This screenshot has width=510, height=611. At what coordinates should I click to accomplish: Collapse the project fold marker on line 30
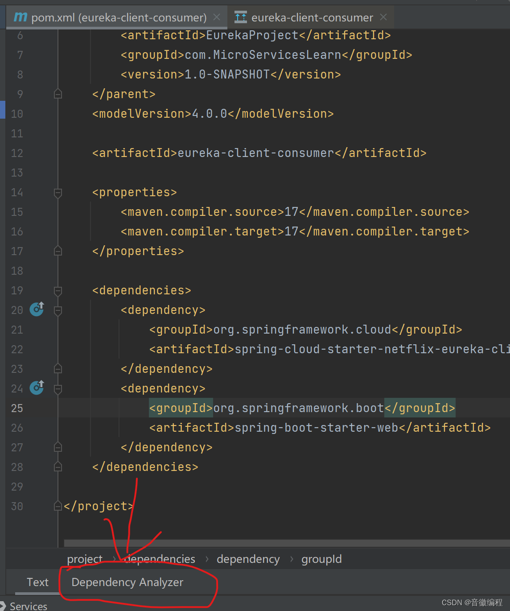[58, 506]
